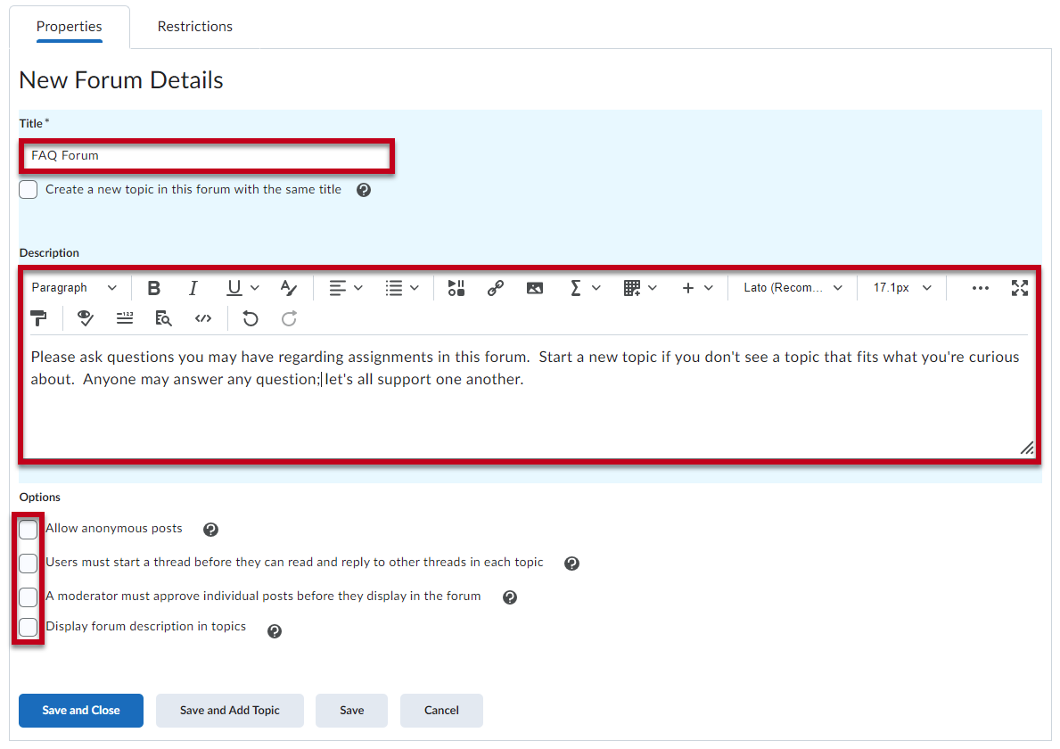Switch to the Properties tab
This screenshot has width=1060, height=749.
pos(69,27)
